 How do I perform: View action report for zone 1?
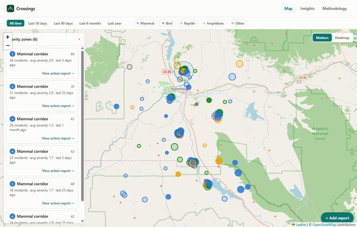click(x=58, y=73)
